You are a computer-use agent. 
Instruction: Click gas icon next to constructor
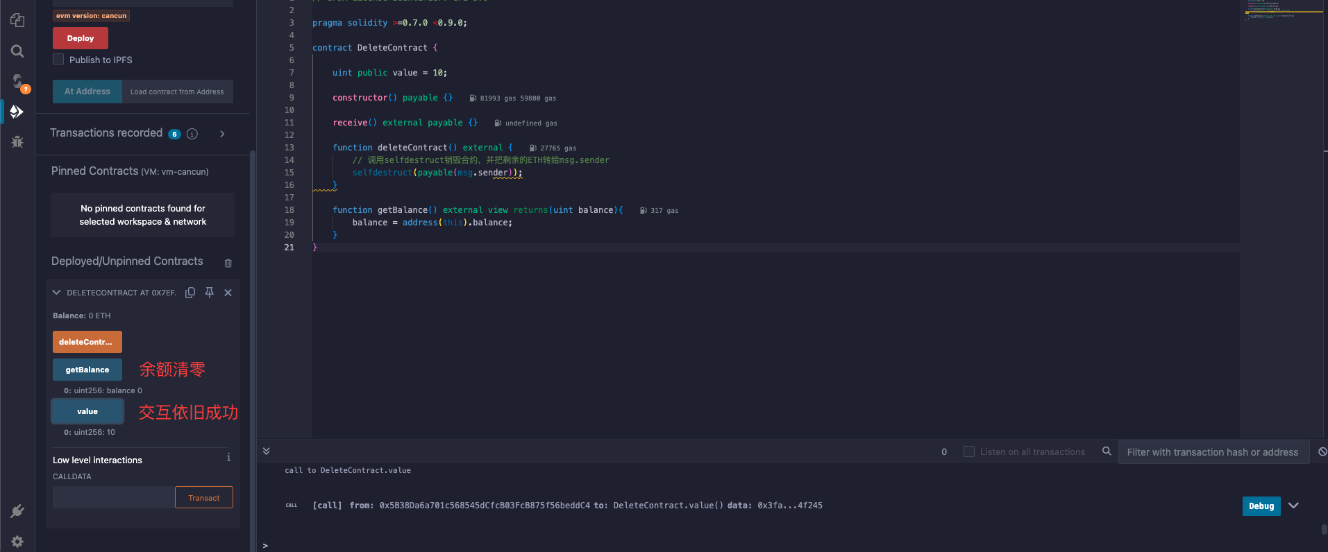pyautogui.click(x=473, y=98)
